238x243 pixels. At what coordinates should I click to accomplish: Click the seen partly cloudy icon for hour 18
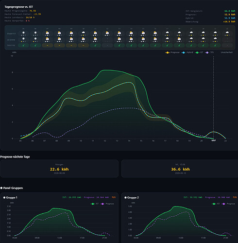point(179,39)
